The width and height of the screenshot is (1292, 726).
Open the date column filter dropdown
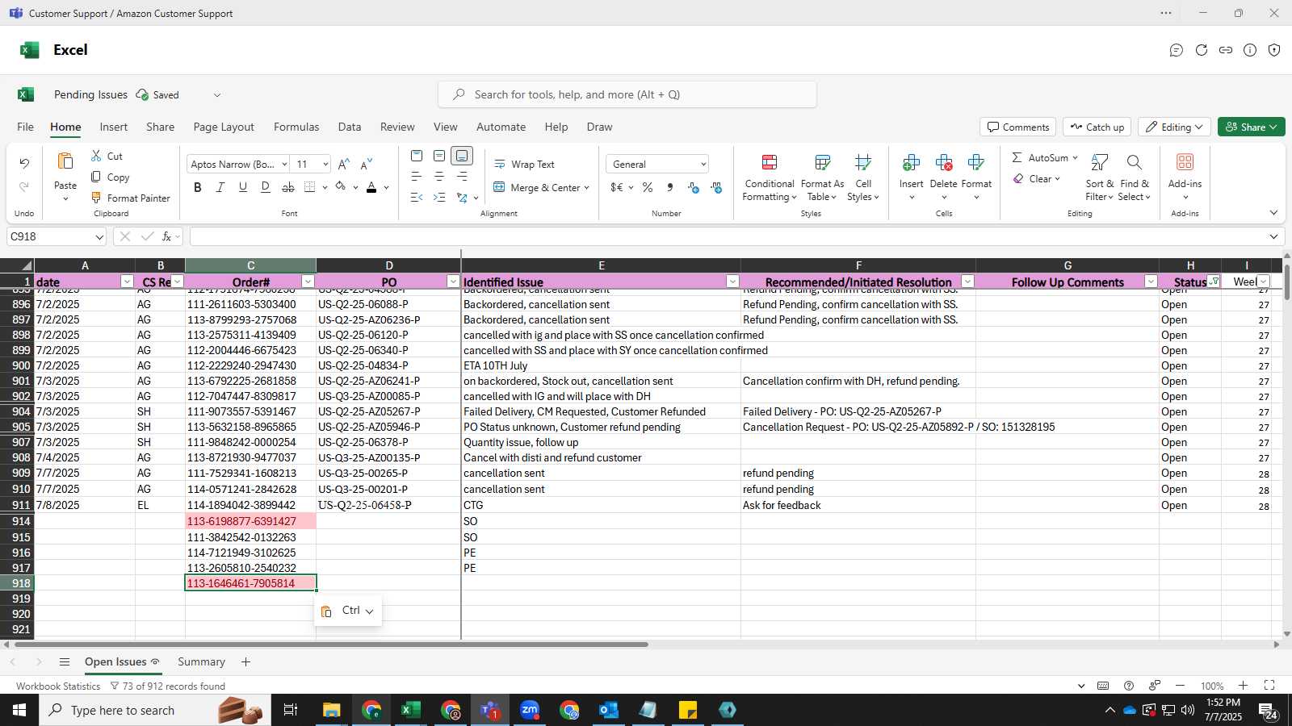tap(127, 282)
